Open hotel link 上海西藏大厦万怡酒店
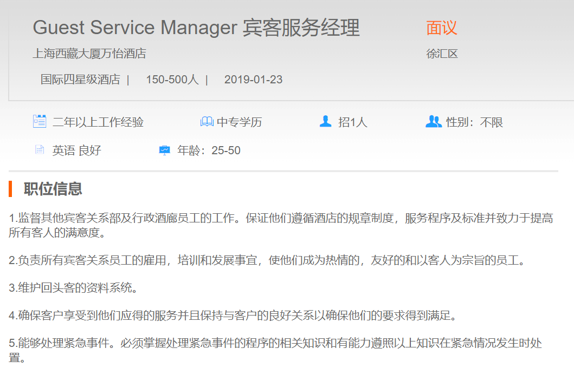Screen dimensions: 574x381 (89, 54)
